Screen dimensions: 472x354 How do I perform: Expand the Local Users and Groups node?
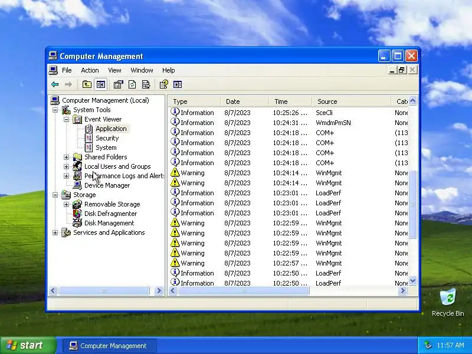tap(66, 166)
